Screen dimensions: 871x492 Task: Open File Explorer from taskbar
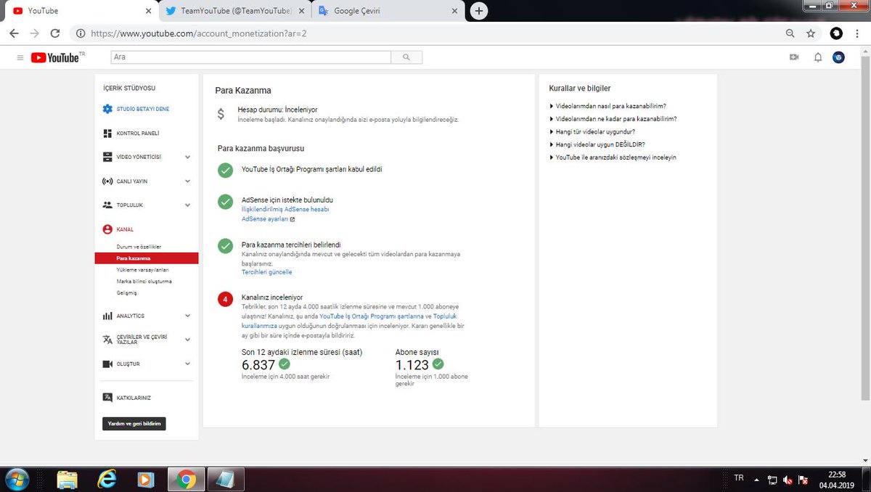[x=68, y=480]
